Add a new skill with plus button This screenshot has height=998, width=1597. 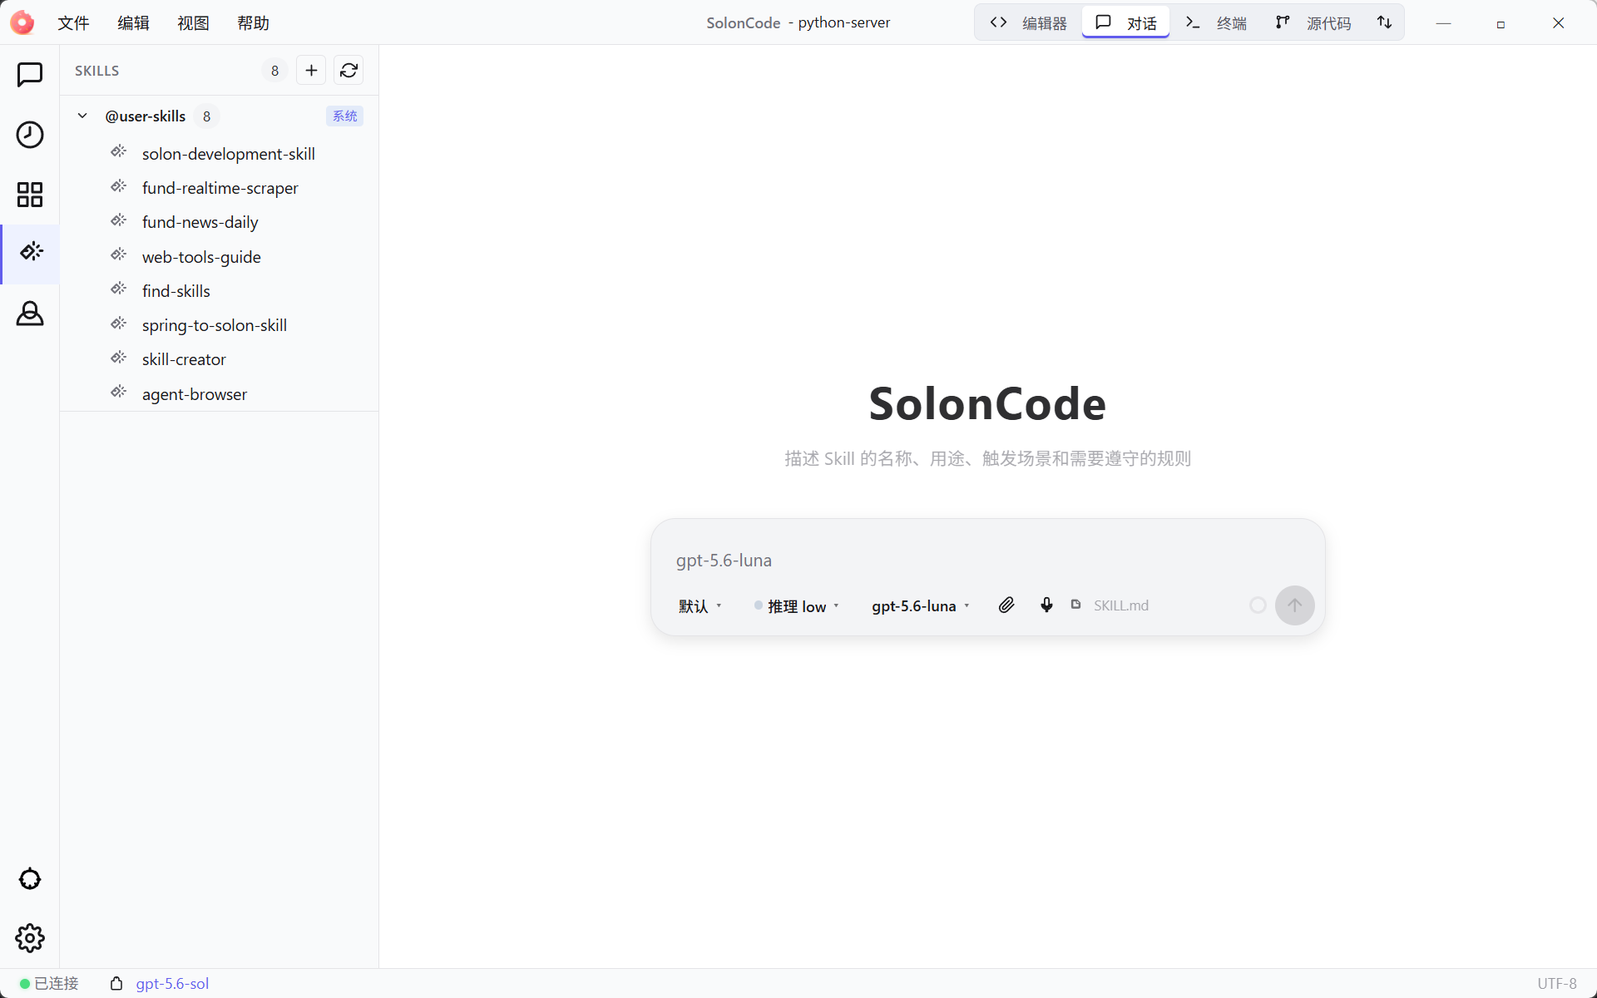coord(311,71)
